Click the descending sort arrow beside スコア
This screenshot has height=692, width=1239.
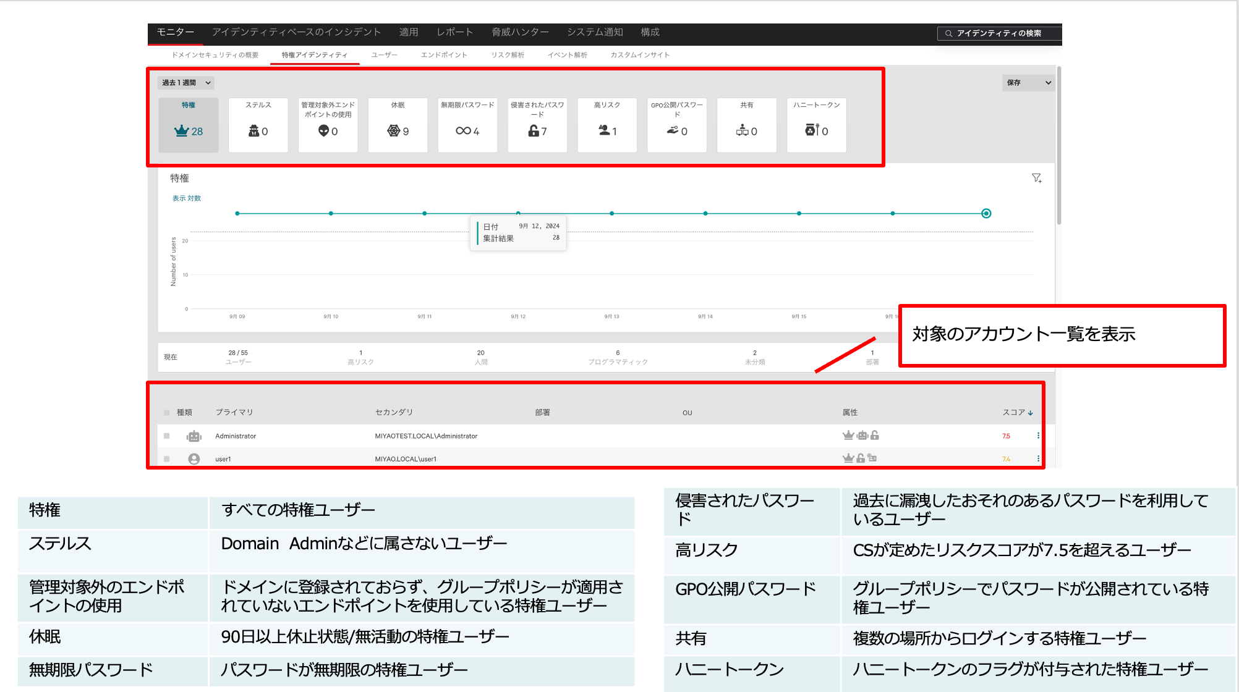coord(1031,413)
